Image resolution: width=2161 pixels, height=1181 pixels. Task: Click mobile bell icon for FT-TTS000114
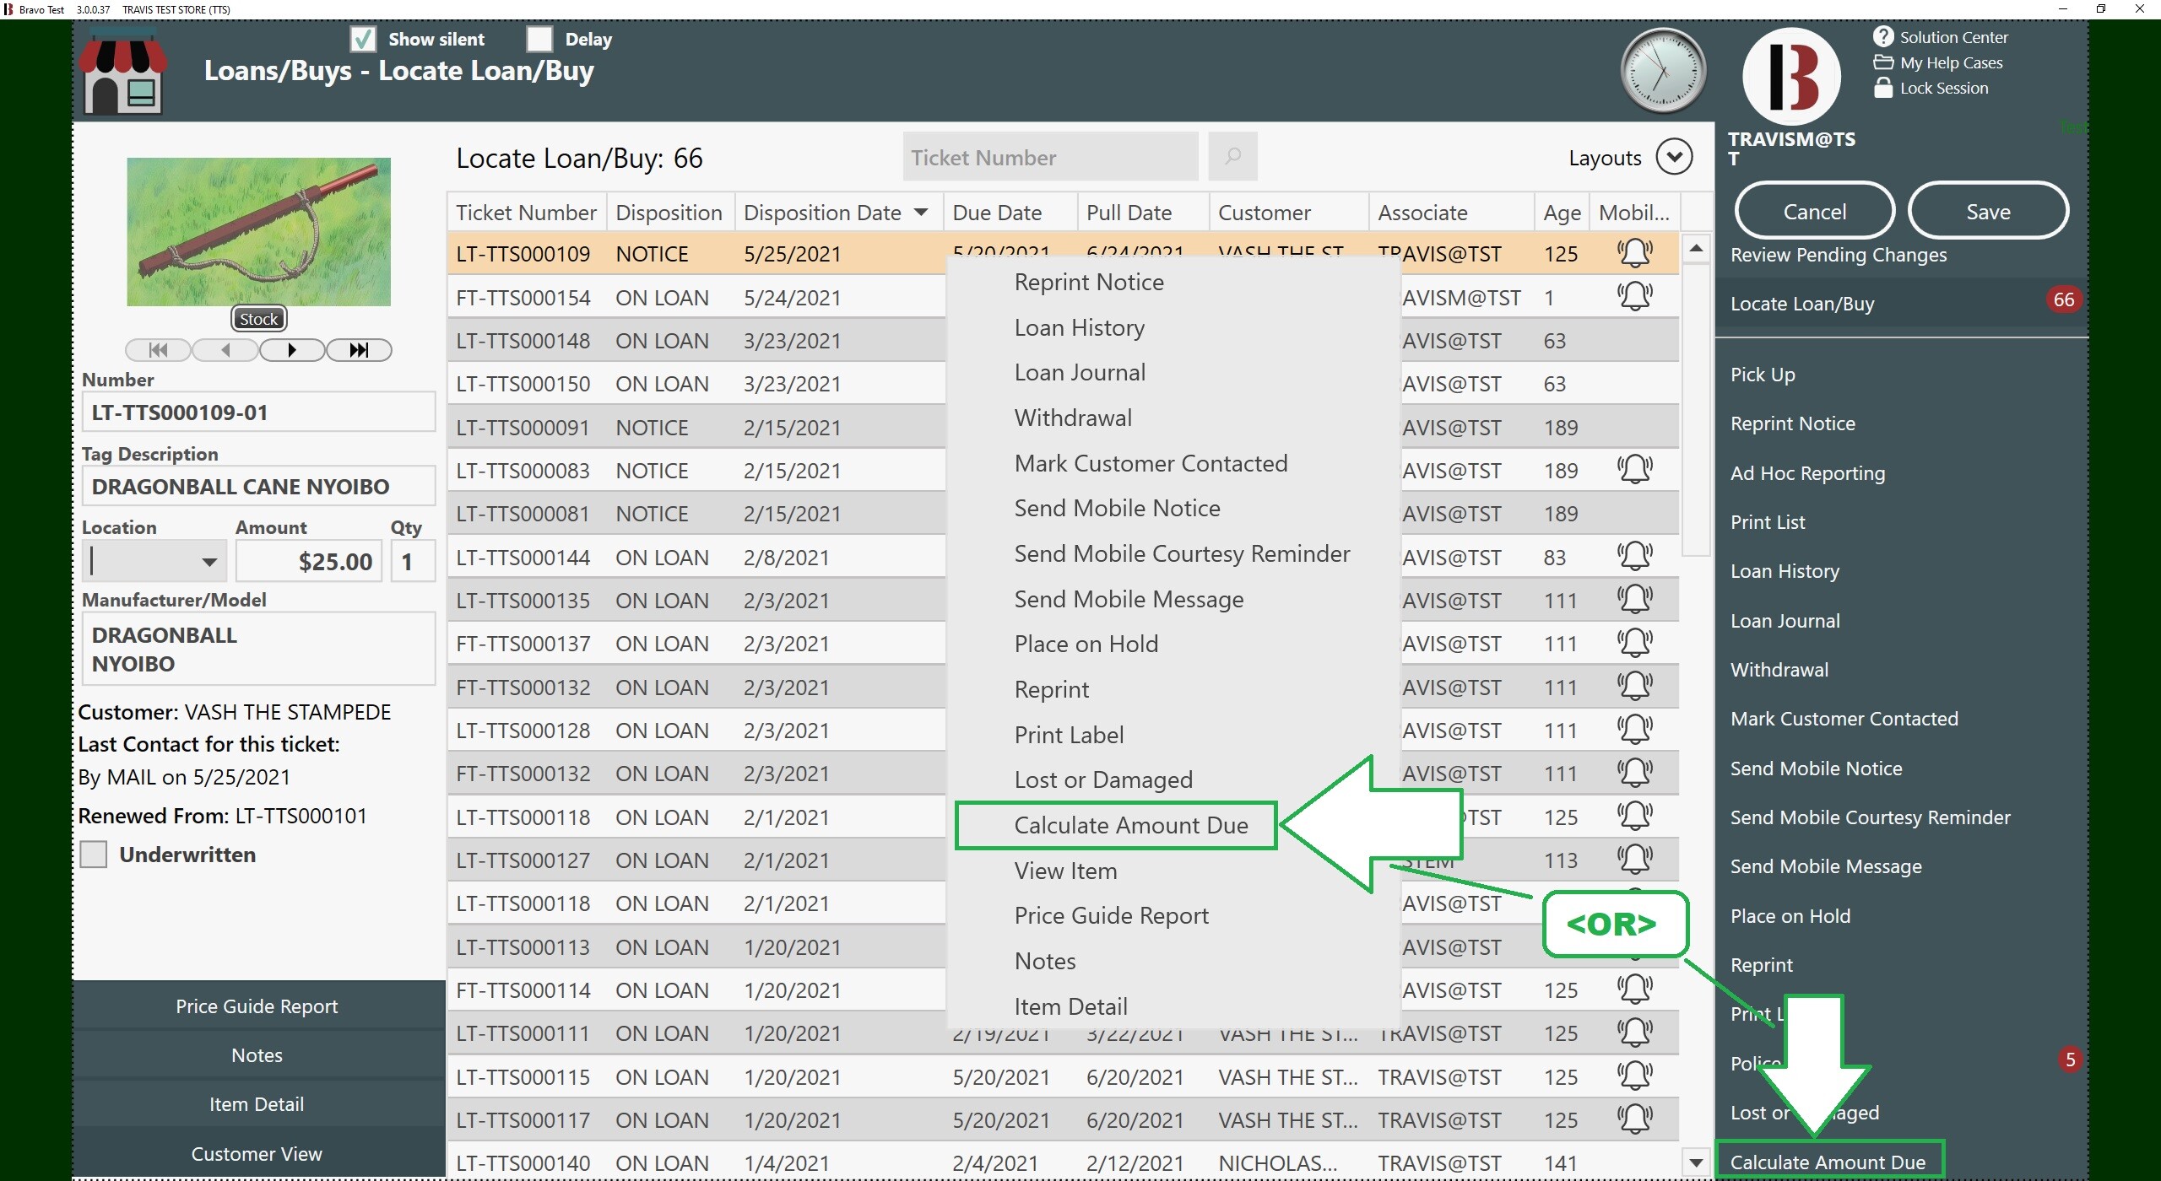(1635, 989)
